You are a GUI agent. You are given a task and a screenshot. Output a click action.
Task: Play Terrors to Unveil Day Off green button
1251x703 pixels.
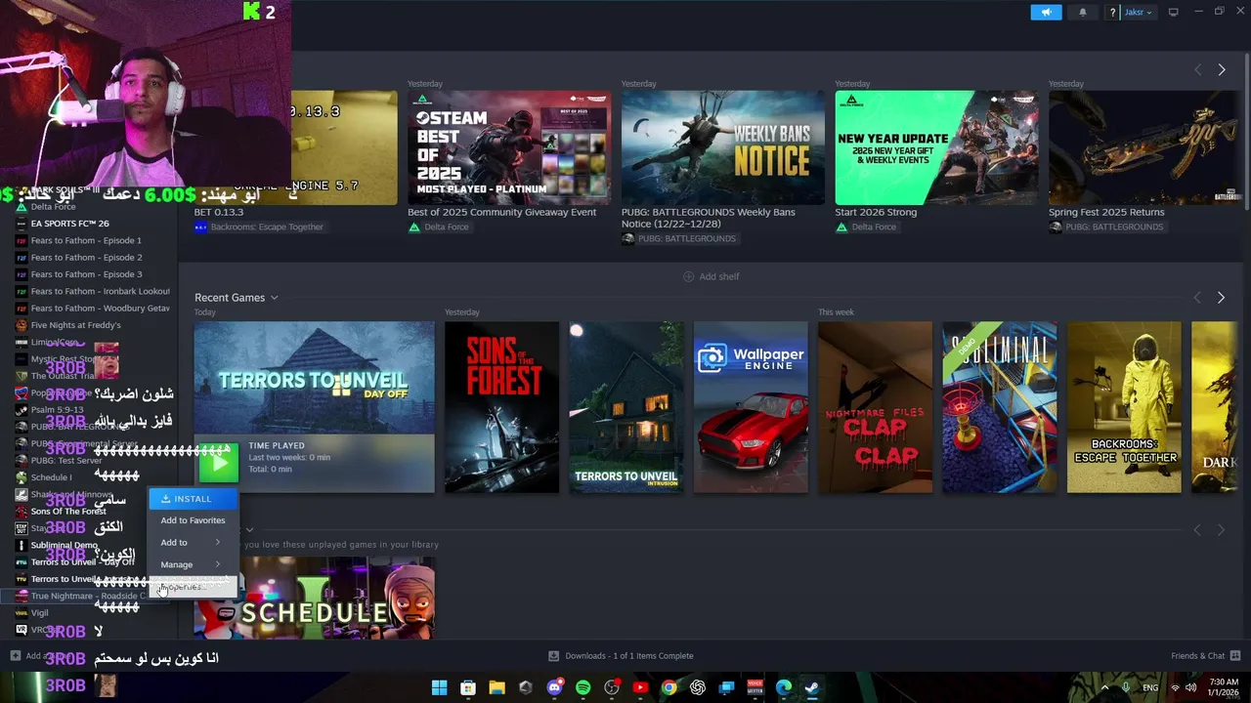pos(219,464)
